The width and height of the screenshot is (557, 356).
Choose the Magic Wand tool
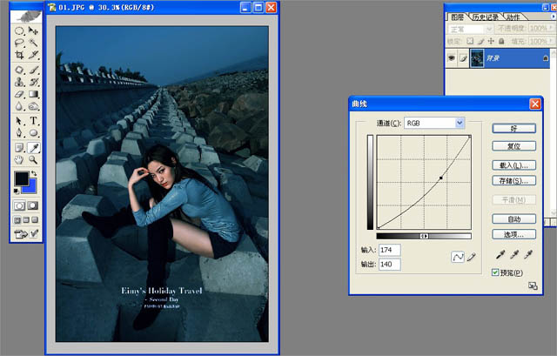pyautogui.click(x=34, y=41)
